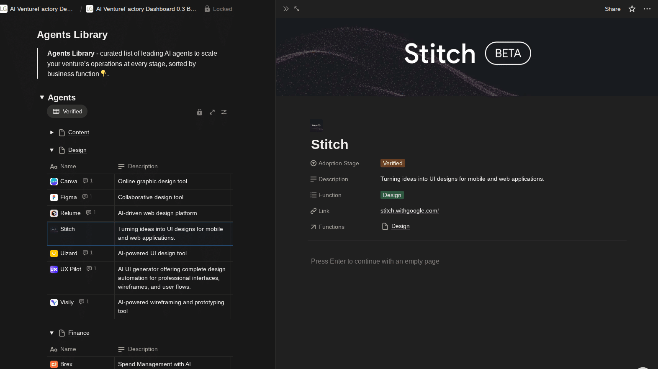Screen dimensions: 658x369
Task: Open the comment bubble on Relume row
Action: tap(91, 213)
